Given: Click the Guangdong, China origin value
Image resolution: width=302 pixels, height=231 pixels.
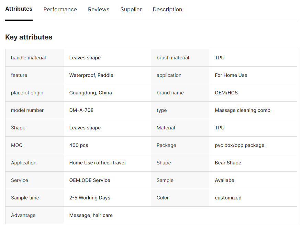Looking at the screenshot, I should point(90,93).
